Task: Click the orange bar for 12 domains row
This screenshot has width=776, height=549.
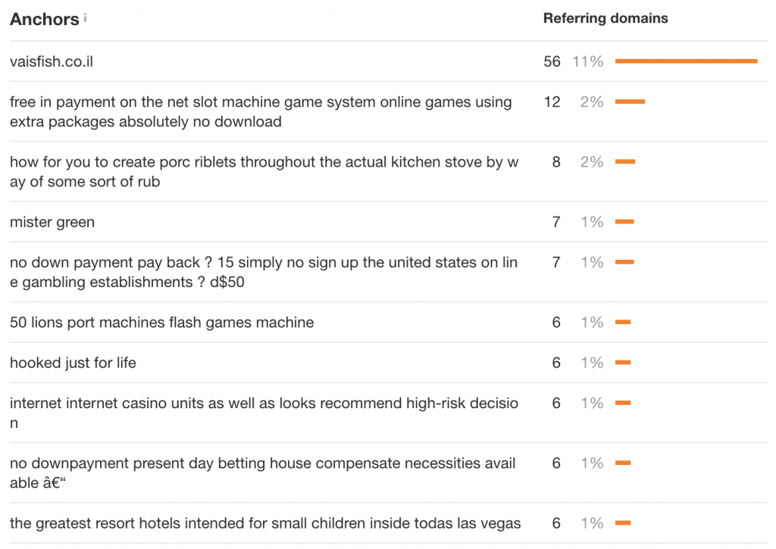Action: pyautogui.click(x=630, y=101)
